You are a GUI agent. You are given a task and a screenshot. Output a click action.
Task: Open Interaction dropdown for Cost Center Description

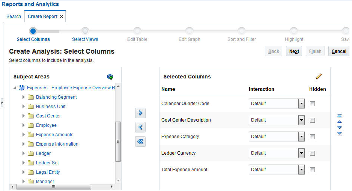301,120
